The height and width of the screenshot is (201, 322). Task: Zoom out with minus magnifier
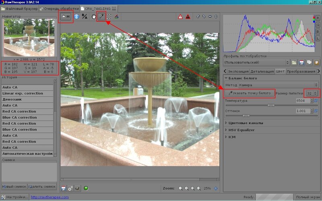click(180, 188)
